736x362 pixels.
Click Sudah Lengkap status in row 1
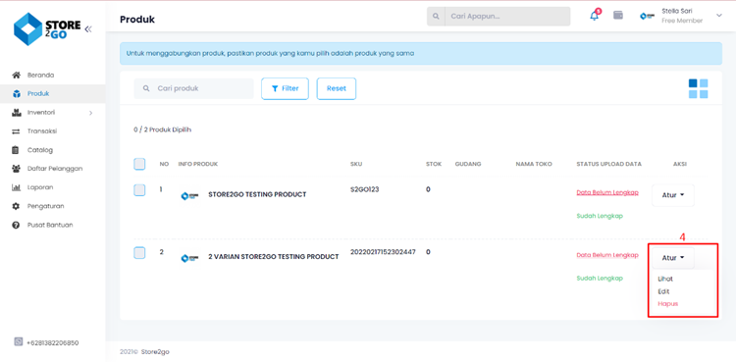tap(600, 216)
